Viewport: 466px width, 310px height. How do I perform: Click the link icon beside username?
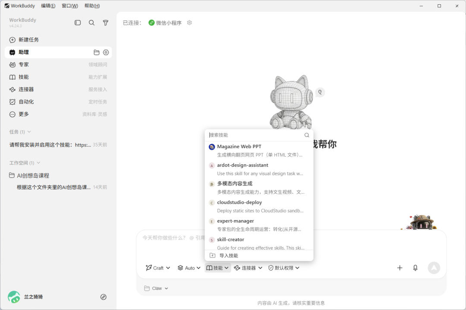click(104, 297)
